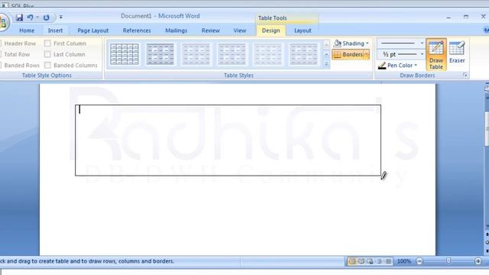Switch to Print Layout view

click(352, 261)
